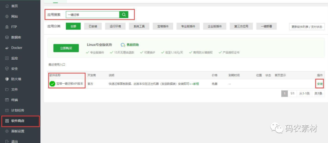Click the Home (首页) icon in sidebar

click(x=7, y=6)
